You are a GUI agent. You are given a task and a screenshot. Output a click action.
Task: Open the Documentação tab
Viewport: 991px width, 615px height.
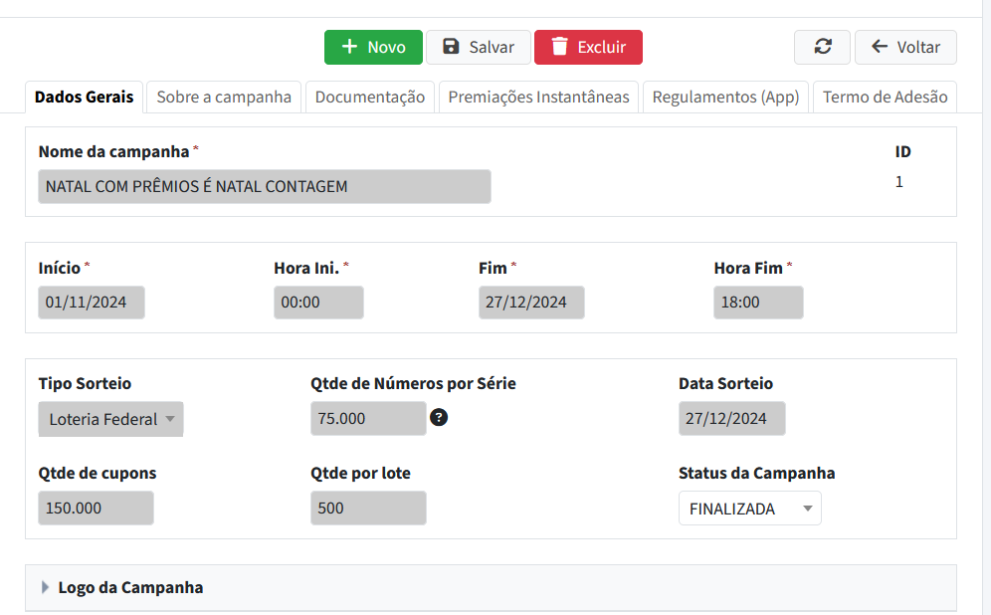click(x=370, y=97)
